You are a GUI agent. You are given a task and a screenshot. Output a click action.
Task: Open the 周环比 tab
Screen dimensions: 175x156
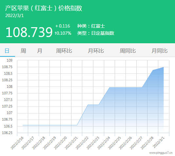64,51
